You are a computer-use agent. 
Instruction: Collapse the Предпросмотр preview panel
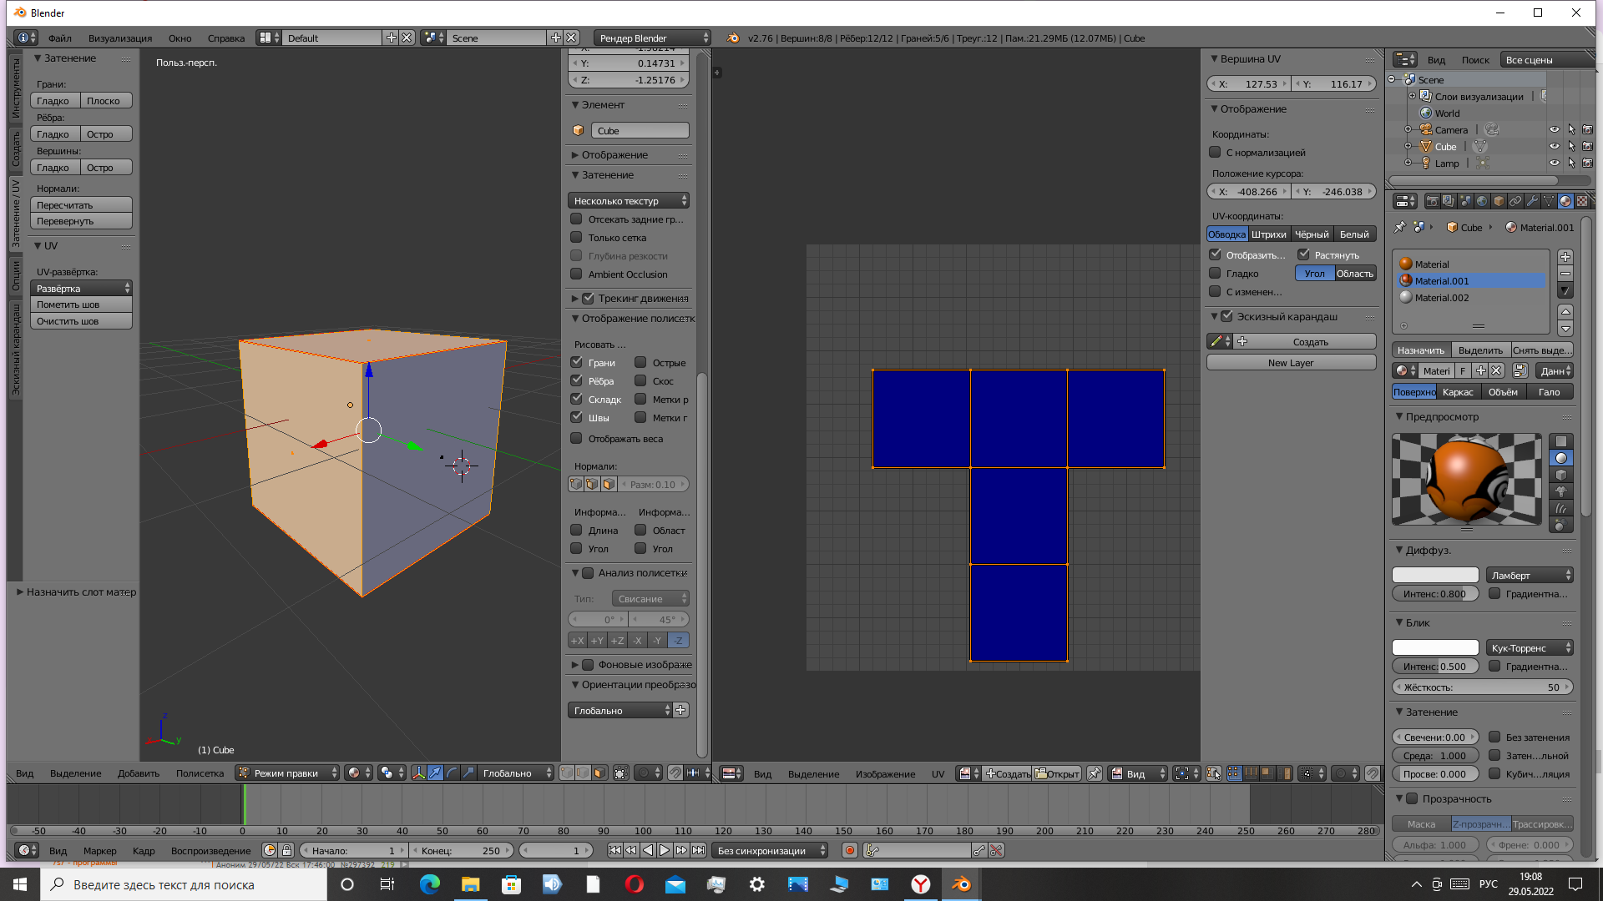[x=1441, y=417]
